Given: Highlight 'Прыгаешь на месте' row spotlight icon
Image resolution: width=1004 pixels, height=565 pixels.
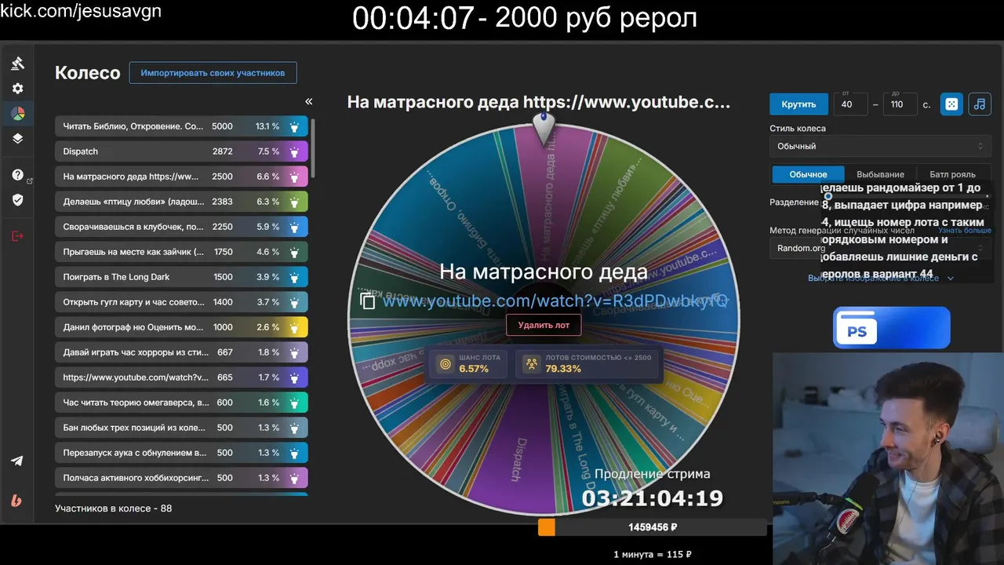Looking at the screenshot, I should pos(294,252).
